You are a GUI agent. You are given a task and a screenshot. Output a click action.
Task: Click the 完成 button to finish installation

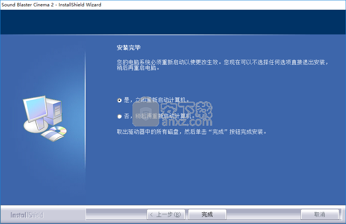(207, 214)
